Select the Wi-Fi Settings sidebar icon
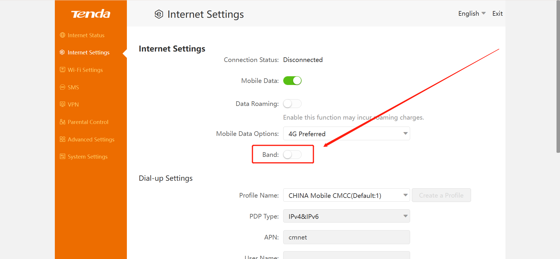The image size is (560, 259). [62, 70]
